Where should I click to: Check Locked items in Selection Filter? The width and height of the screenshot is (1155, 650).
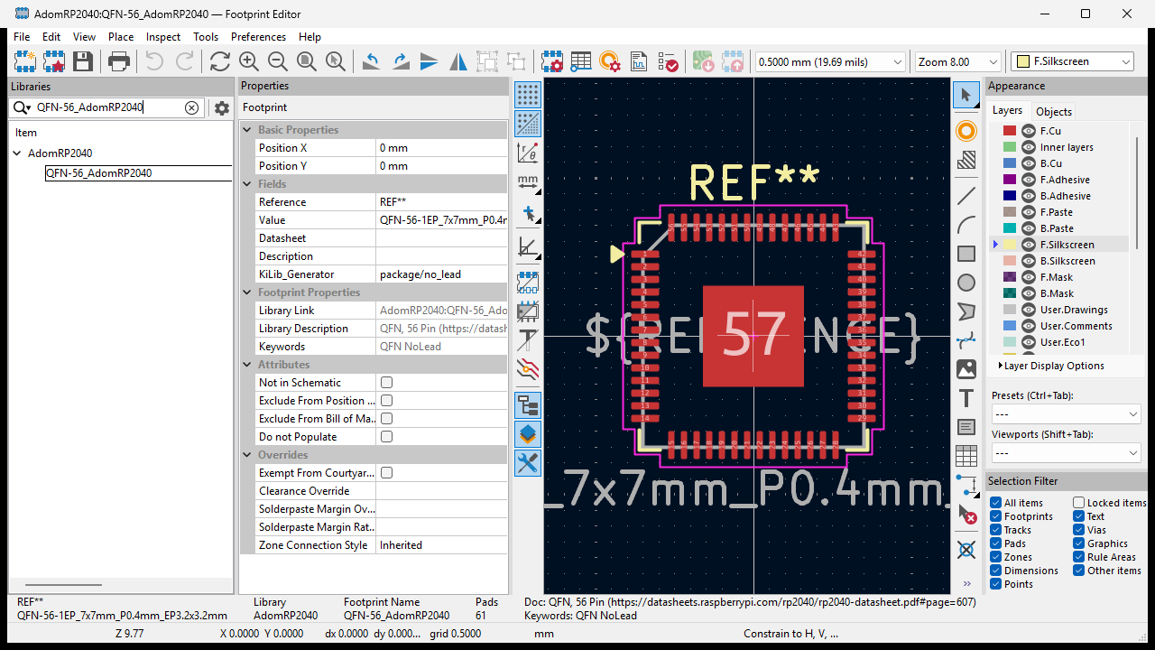(1078, 503)
